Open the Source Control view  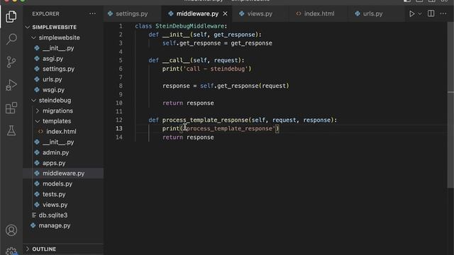coord(11,62)
